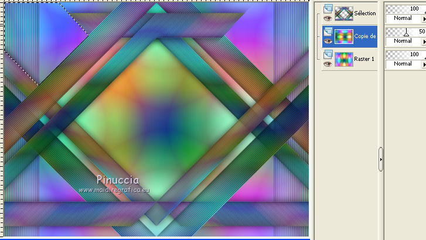Hide the Sélection layer with its eye icon
The image size is (426, 240).
tap(328, 19)
